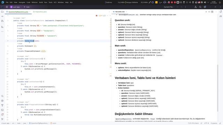Click cursor position indicator in status bar
The width and height of the screenshot is (223, 125).
[x=193, y=123]
